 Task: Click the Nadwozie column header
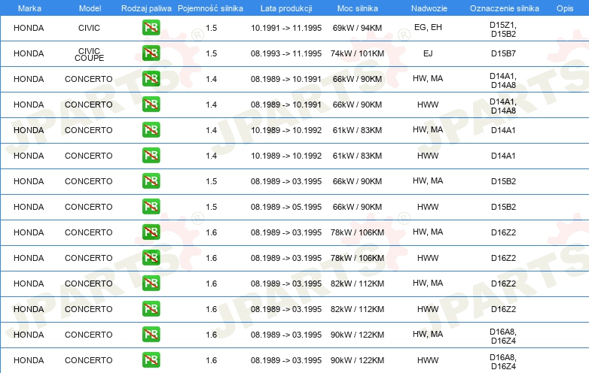point(429,8)
